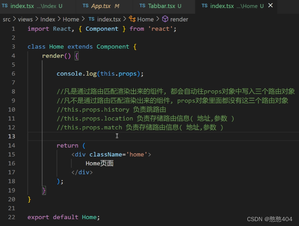
Task: Click the opening brace after render()
Action: [77, 56]
